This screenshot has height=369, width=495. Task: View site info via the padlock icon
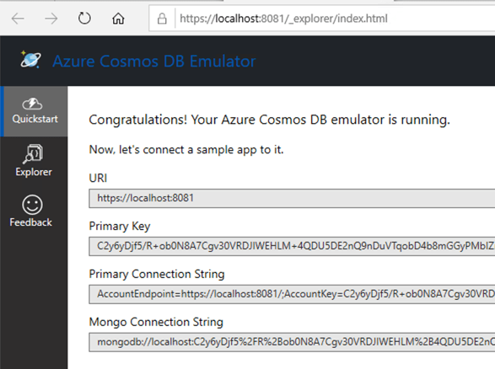pos(162,19)
